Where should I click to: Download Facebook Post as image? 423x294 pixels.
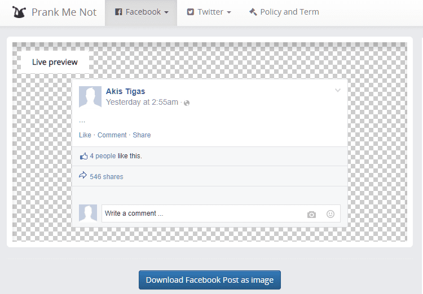210,280
